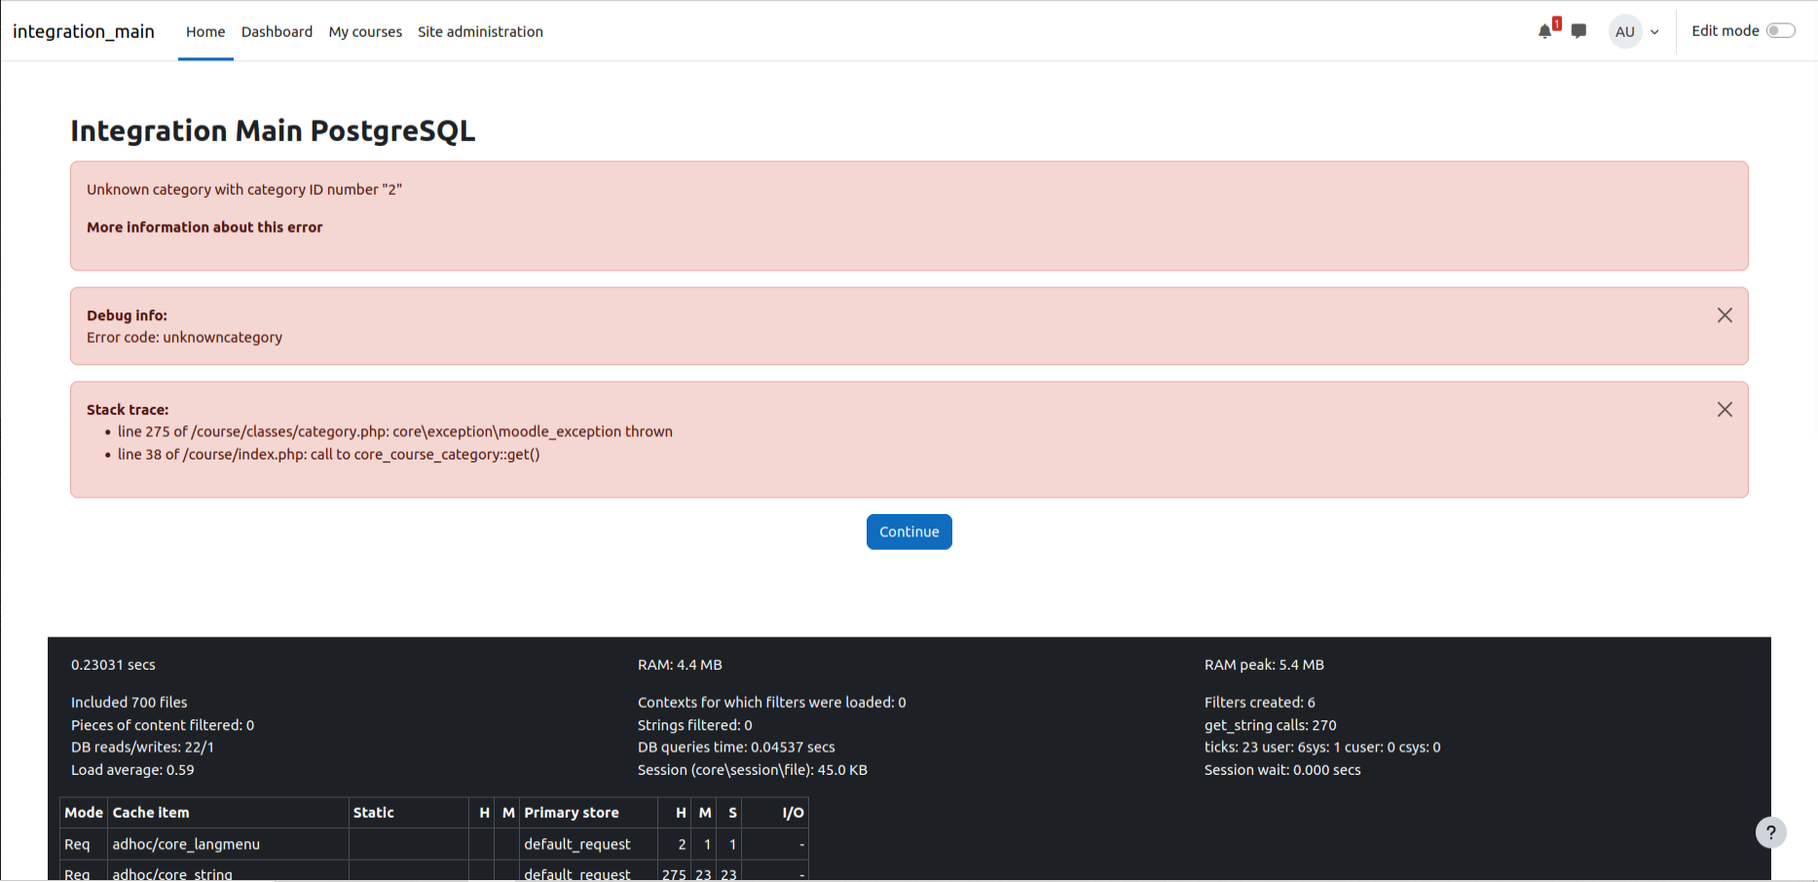Open the My courses tab

click(x=365, y=31)
